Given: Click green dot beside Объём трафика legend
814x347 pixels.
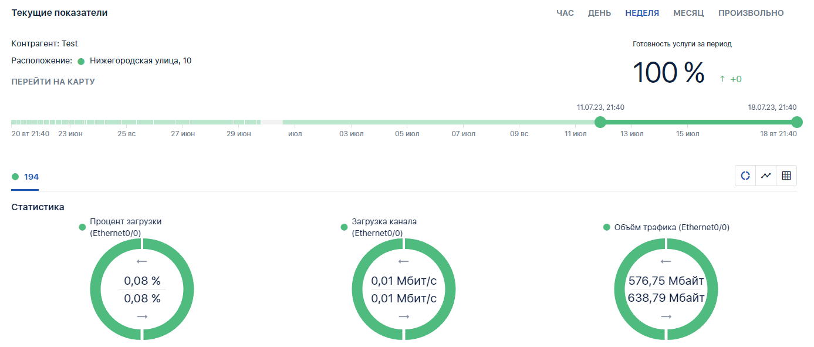Looking at the screenshot, I should [x=607, y=228].
